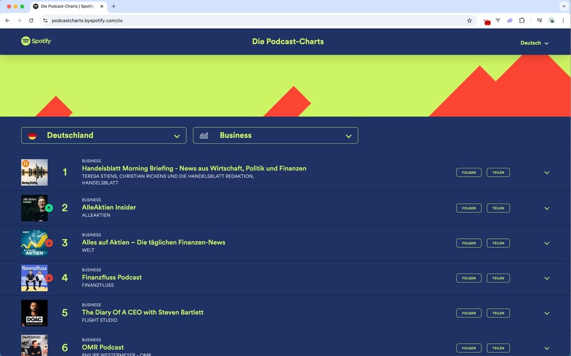Click the OMR Podcast title
571x356 pixels.
click(103, 347)
